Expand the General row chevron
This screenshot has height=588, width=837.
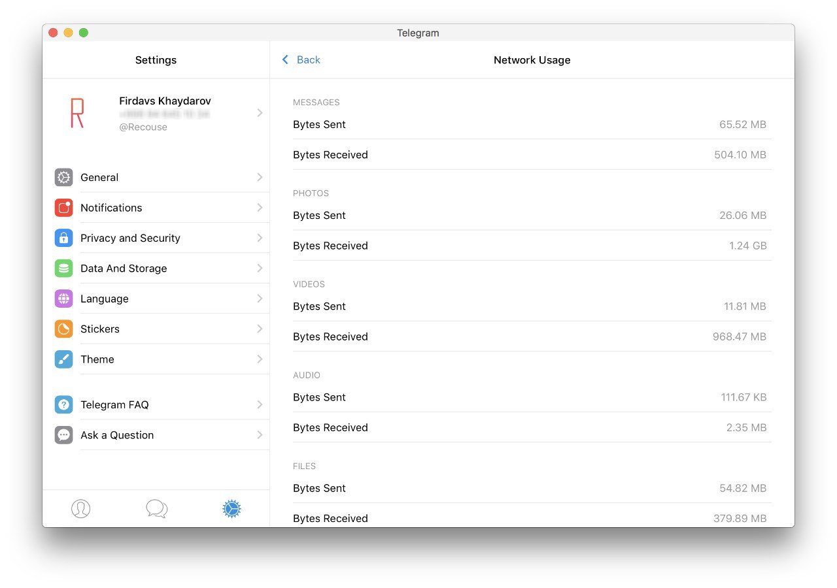[x=260, y=177]
